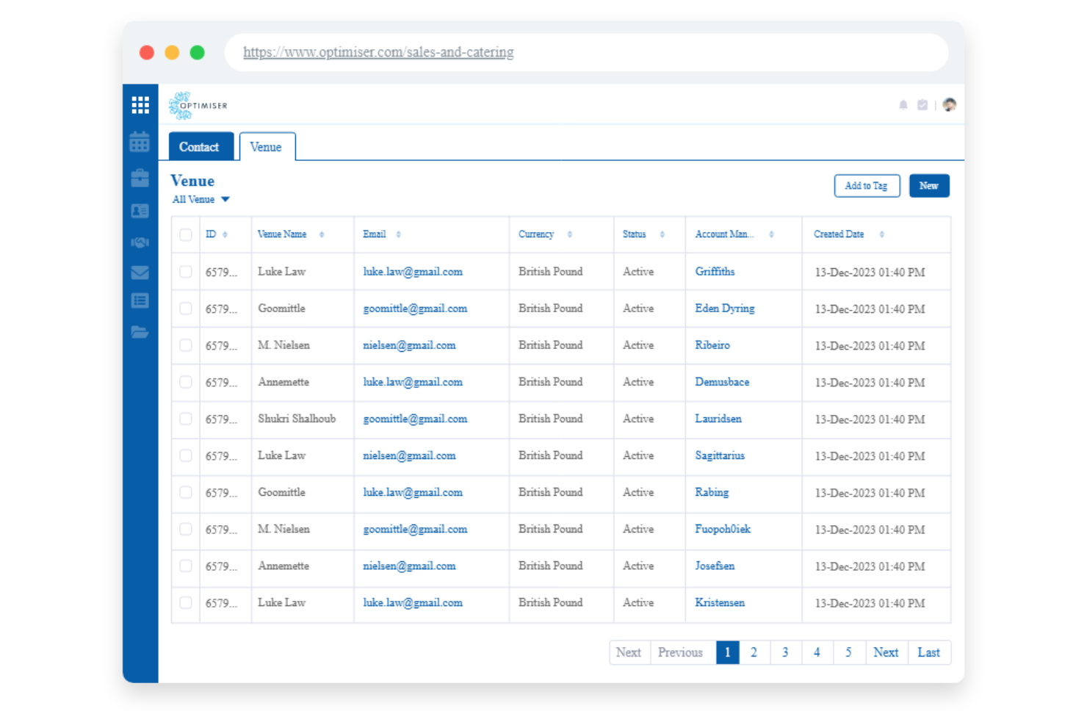The image size is (1087, 725).
Task: Check the row with manager Griffiths
Action: (186, 272)
